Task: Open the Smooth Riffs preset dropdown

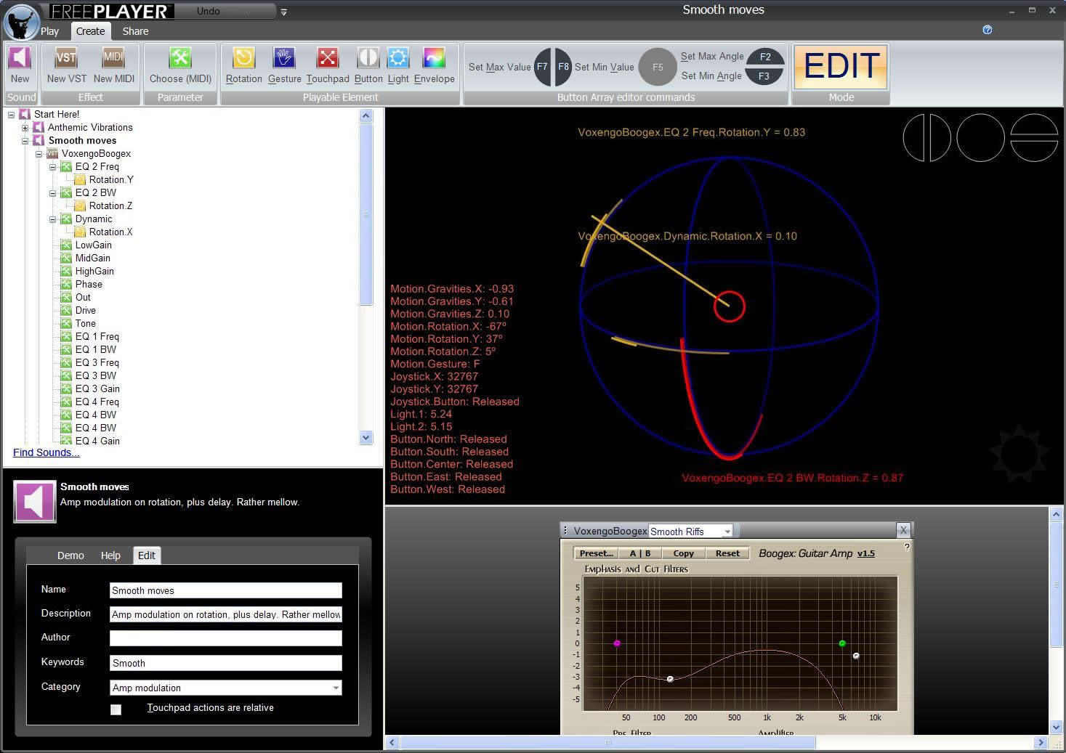Action: tap(727, 532)
